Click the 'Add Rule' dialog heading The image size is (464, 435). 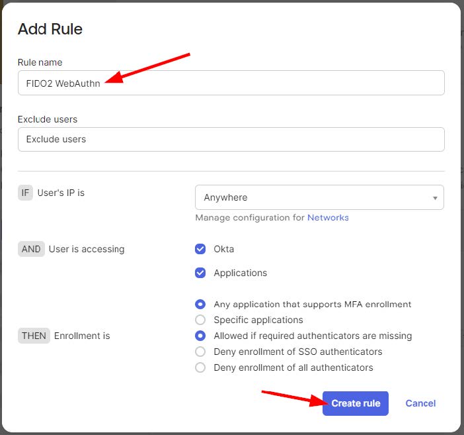(50, 29)
